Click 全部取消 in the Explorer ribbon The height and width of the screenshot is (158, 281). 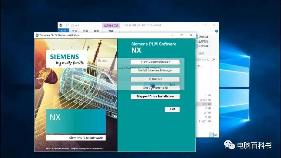tap(202, 42)
